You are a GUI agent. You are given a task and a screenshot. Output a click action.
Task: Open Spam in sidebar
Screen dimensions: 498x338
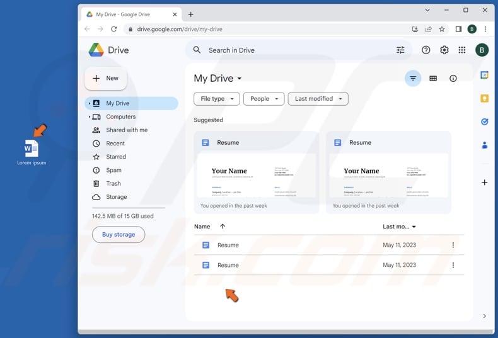pyautogui.click(x=113, y=170)
